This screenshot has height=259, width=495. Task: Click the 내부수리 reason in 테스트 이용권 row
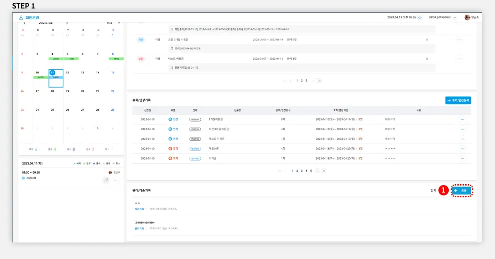click(390, 139)
